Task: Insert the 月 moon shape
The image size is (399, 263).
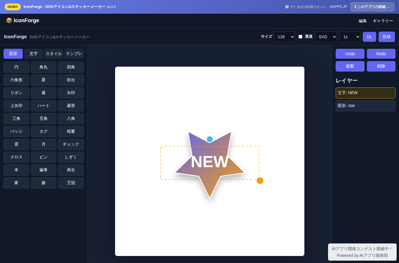Action: tap(44, 144)
